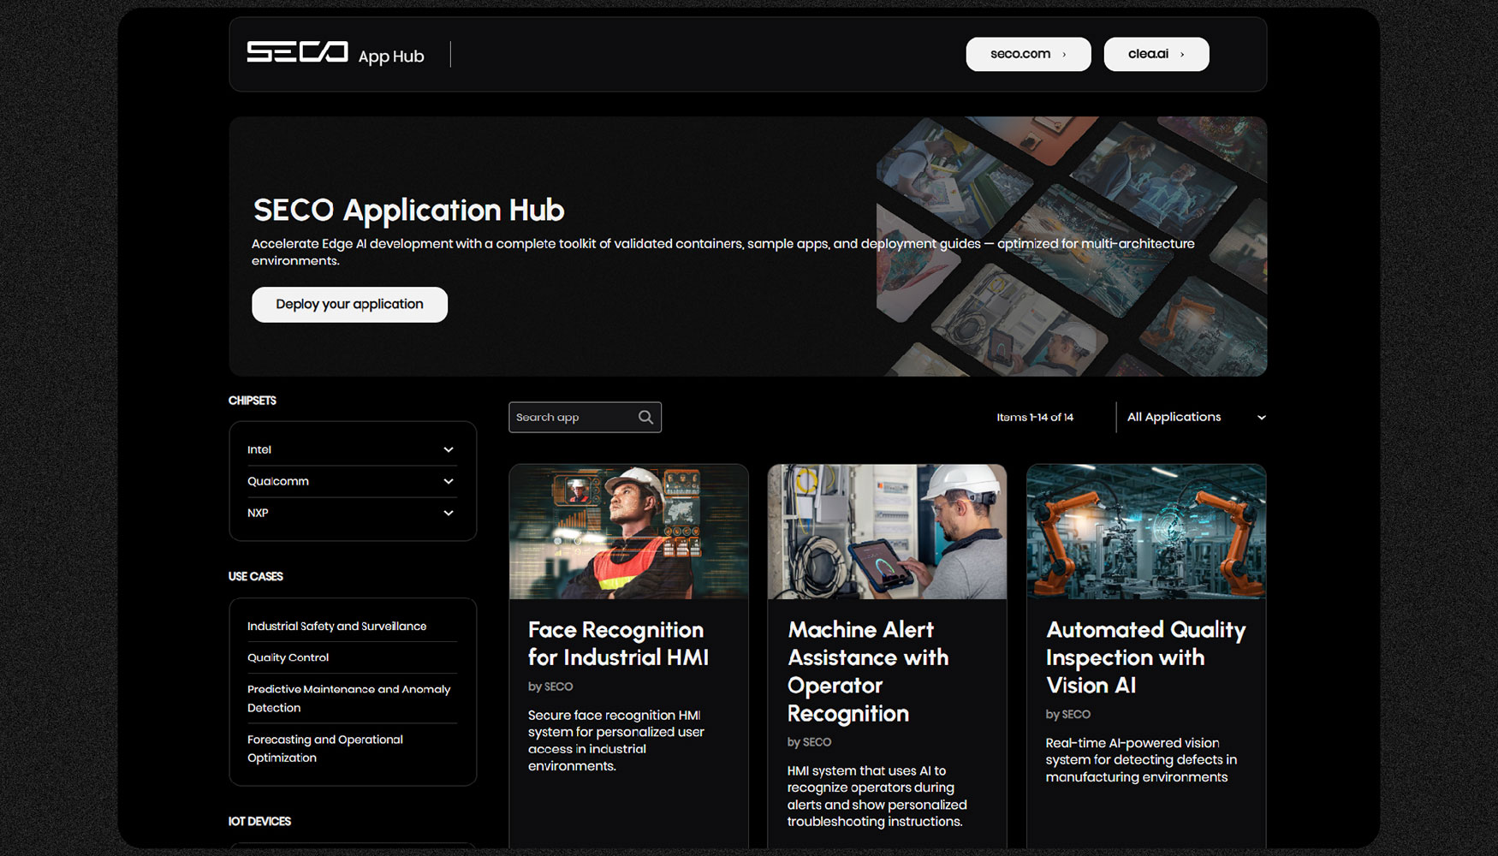Viewport: 1498px width, 856px height.
Task: Open the All Applications dropdown
Action: click(1194, 417)
